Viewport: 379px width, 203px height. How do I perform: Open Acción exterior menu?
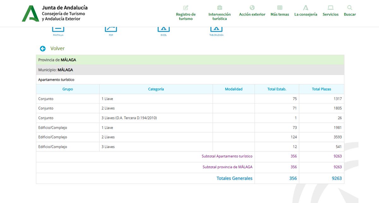point(252,11)
